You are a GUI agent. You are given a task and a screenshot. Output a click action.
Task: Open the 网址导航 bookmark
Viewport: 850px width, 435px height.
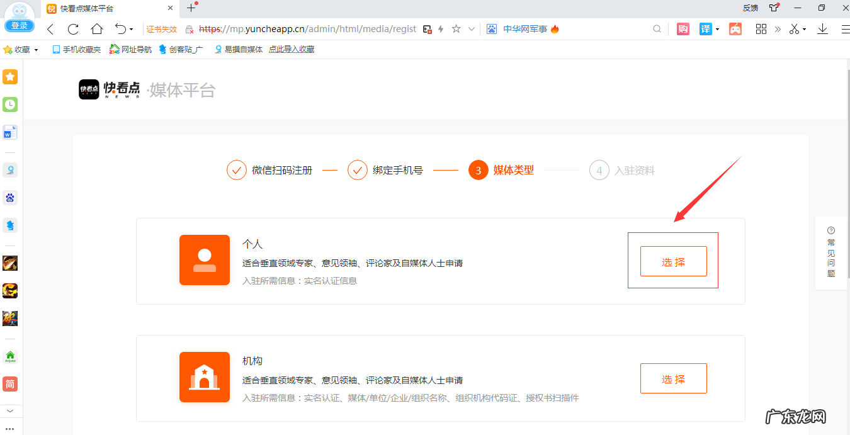(131, 49)
